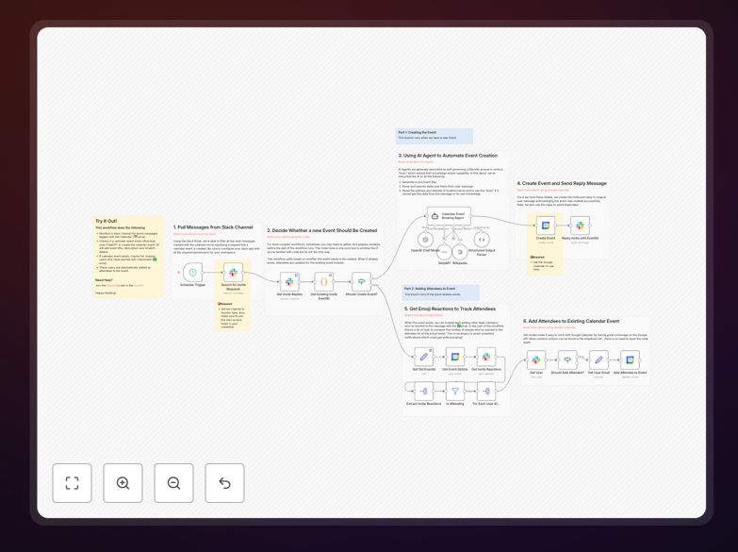Select the Add Attendee to Event node
This screenshot has width=738, height=552.
click(x=630, y=360)
